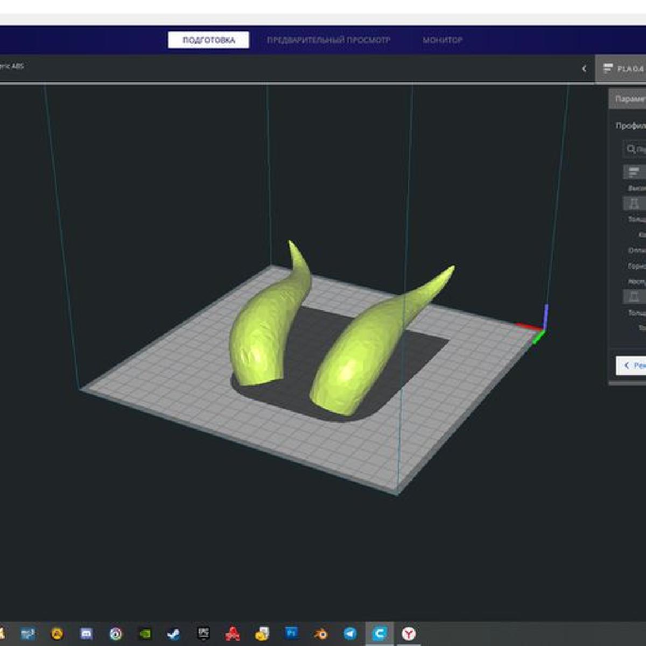Open Epic Games Launcher from the taskbar
The image size is (646, 646).
203,634
